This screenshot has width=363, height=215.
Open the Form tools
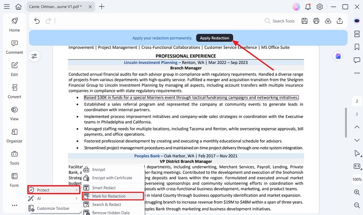15,180
